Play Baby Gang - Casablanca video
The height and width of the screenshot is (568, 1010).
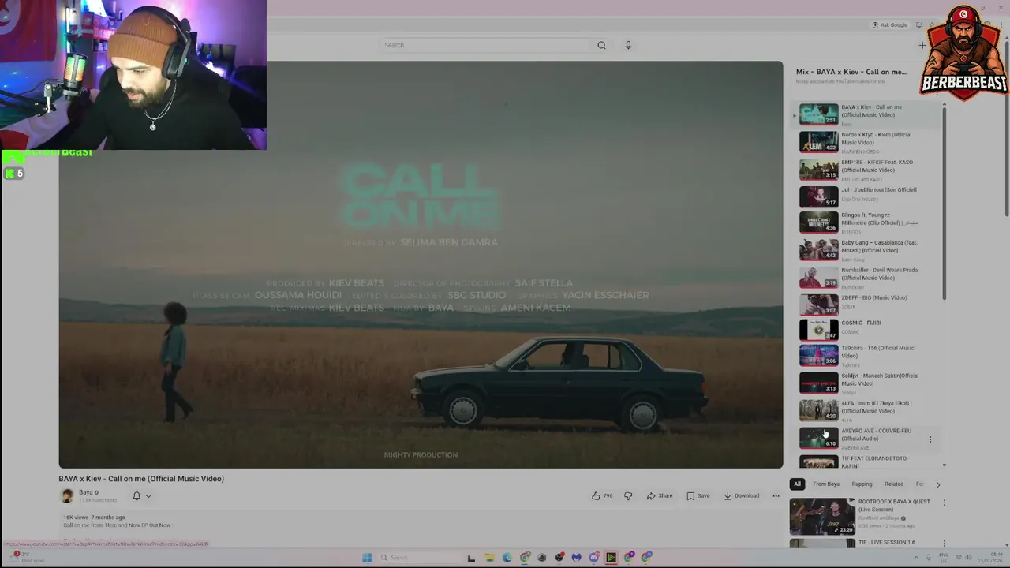(x=868, y=250)
